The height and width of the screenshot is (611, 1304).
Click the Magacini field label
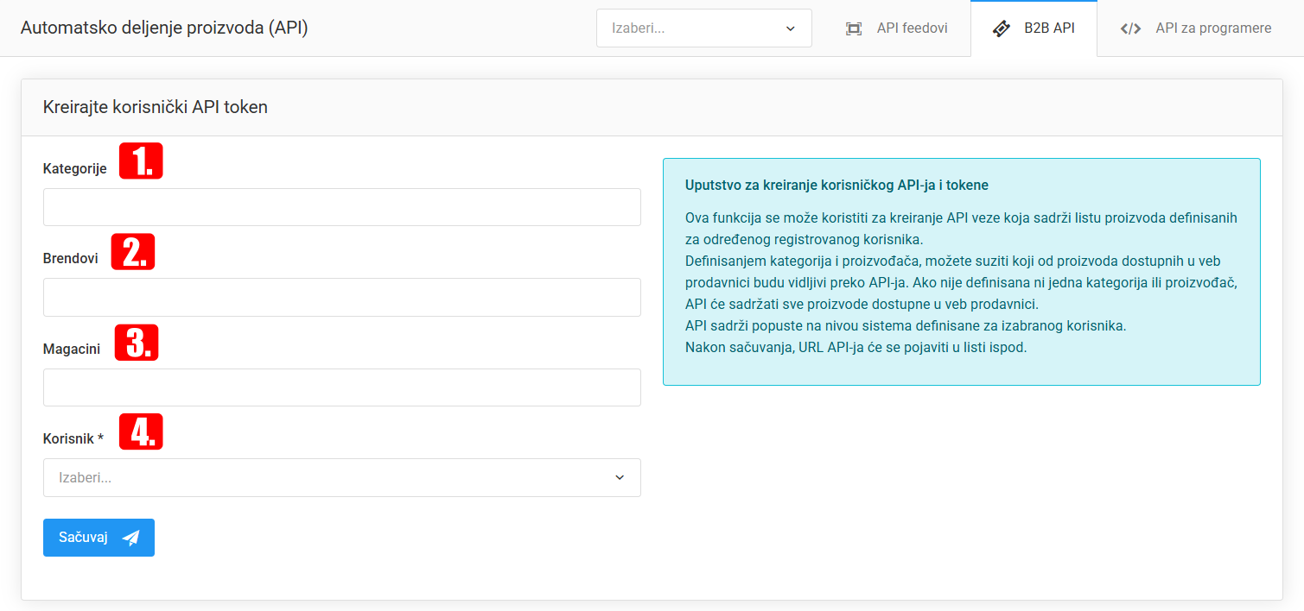click(72, 350)
